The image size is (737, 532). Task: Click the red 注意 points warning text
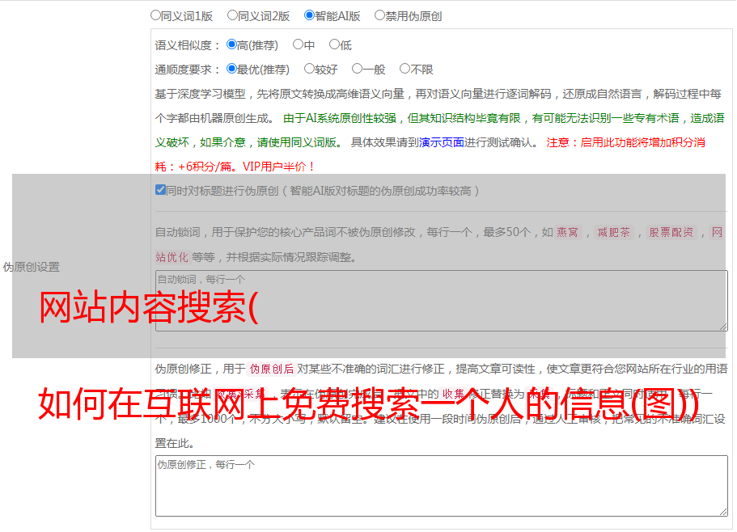click(430, 154)
